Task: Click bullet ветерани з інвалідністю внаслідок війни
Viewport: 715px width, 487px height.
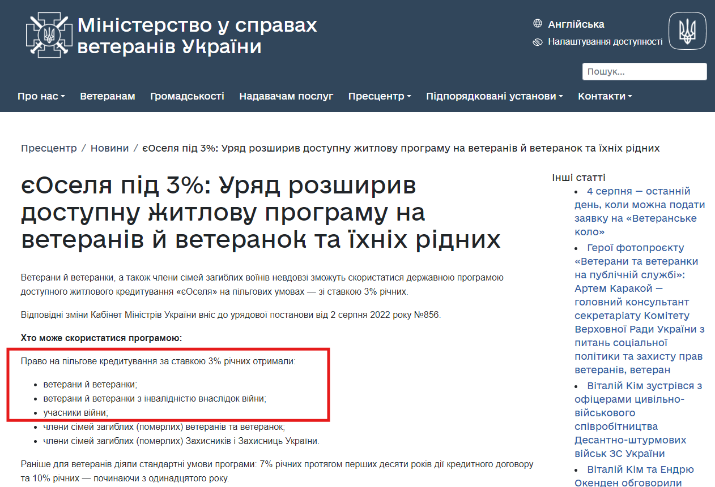Action: point(155,398)
